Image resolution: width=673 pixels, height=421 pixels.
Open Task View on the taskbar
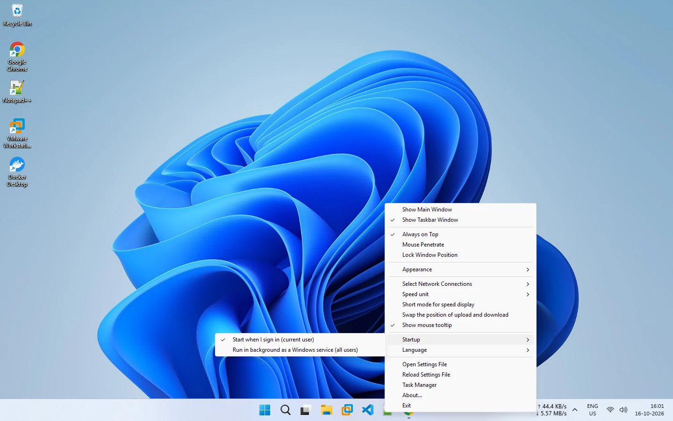point(306,410)
